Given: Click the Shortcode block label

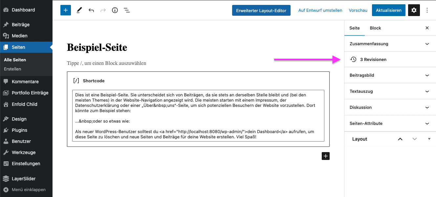Looking at the screenshot, I should [94, 81].
